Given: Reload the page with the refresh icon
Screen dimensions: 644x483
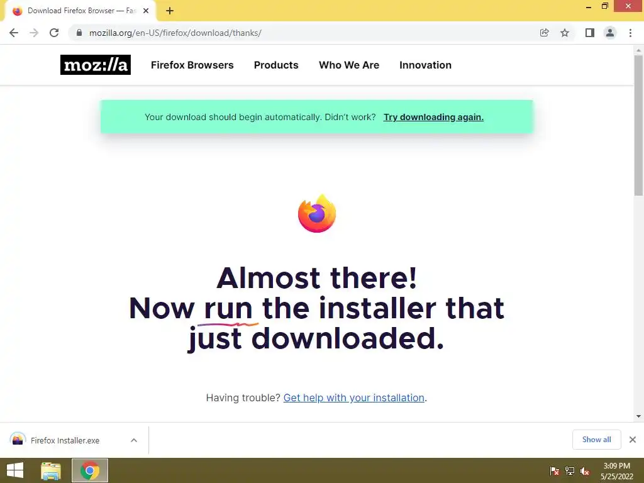Looking at the screenshot, I should pyautogui.click(x=54, y=33).
